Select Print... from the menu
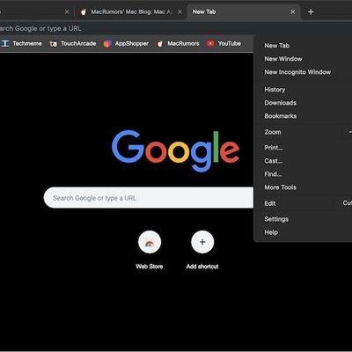The height and width of the screenshot is (352, 352). click(303, 148)
